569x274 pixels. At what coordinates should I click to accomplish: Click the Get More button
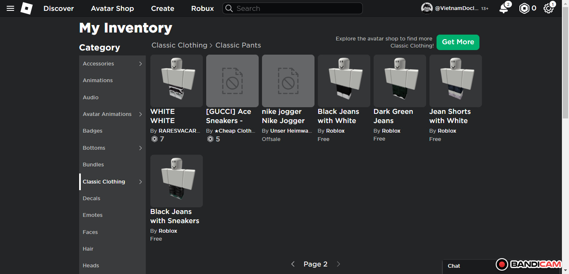458,42
